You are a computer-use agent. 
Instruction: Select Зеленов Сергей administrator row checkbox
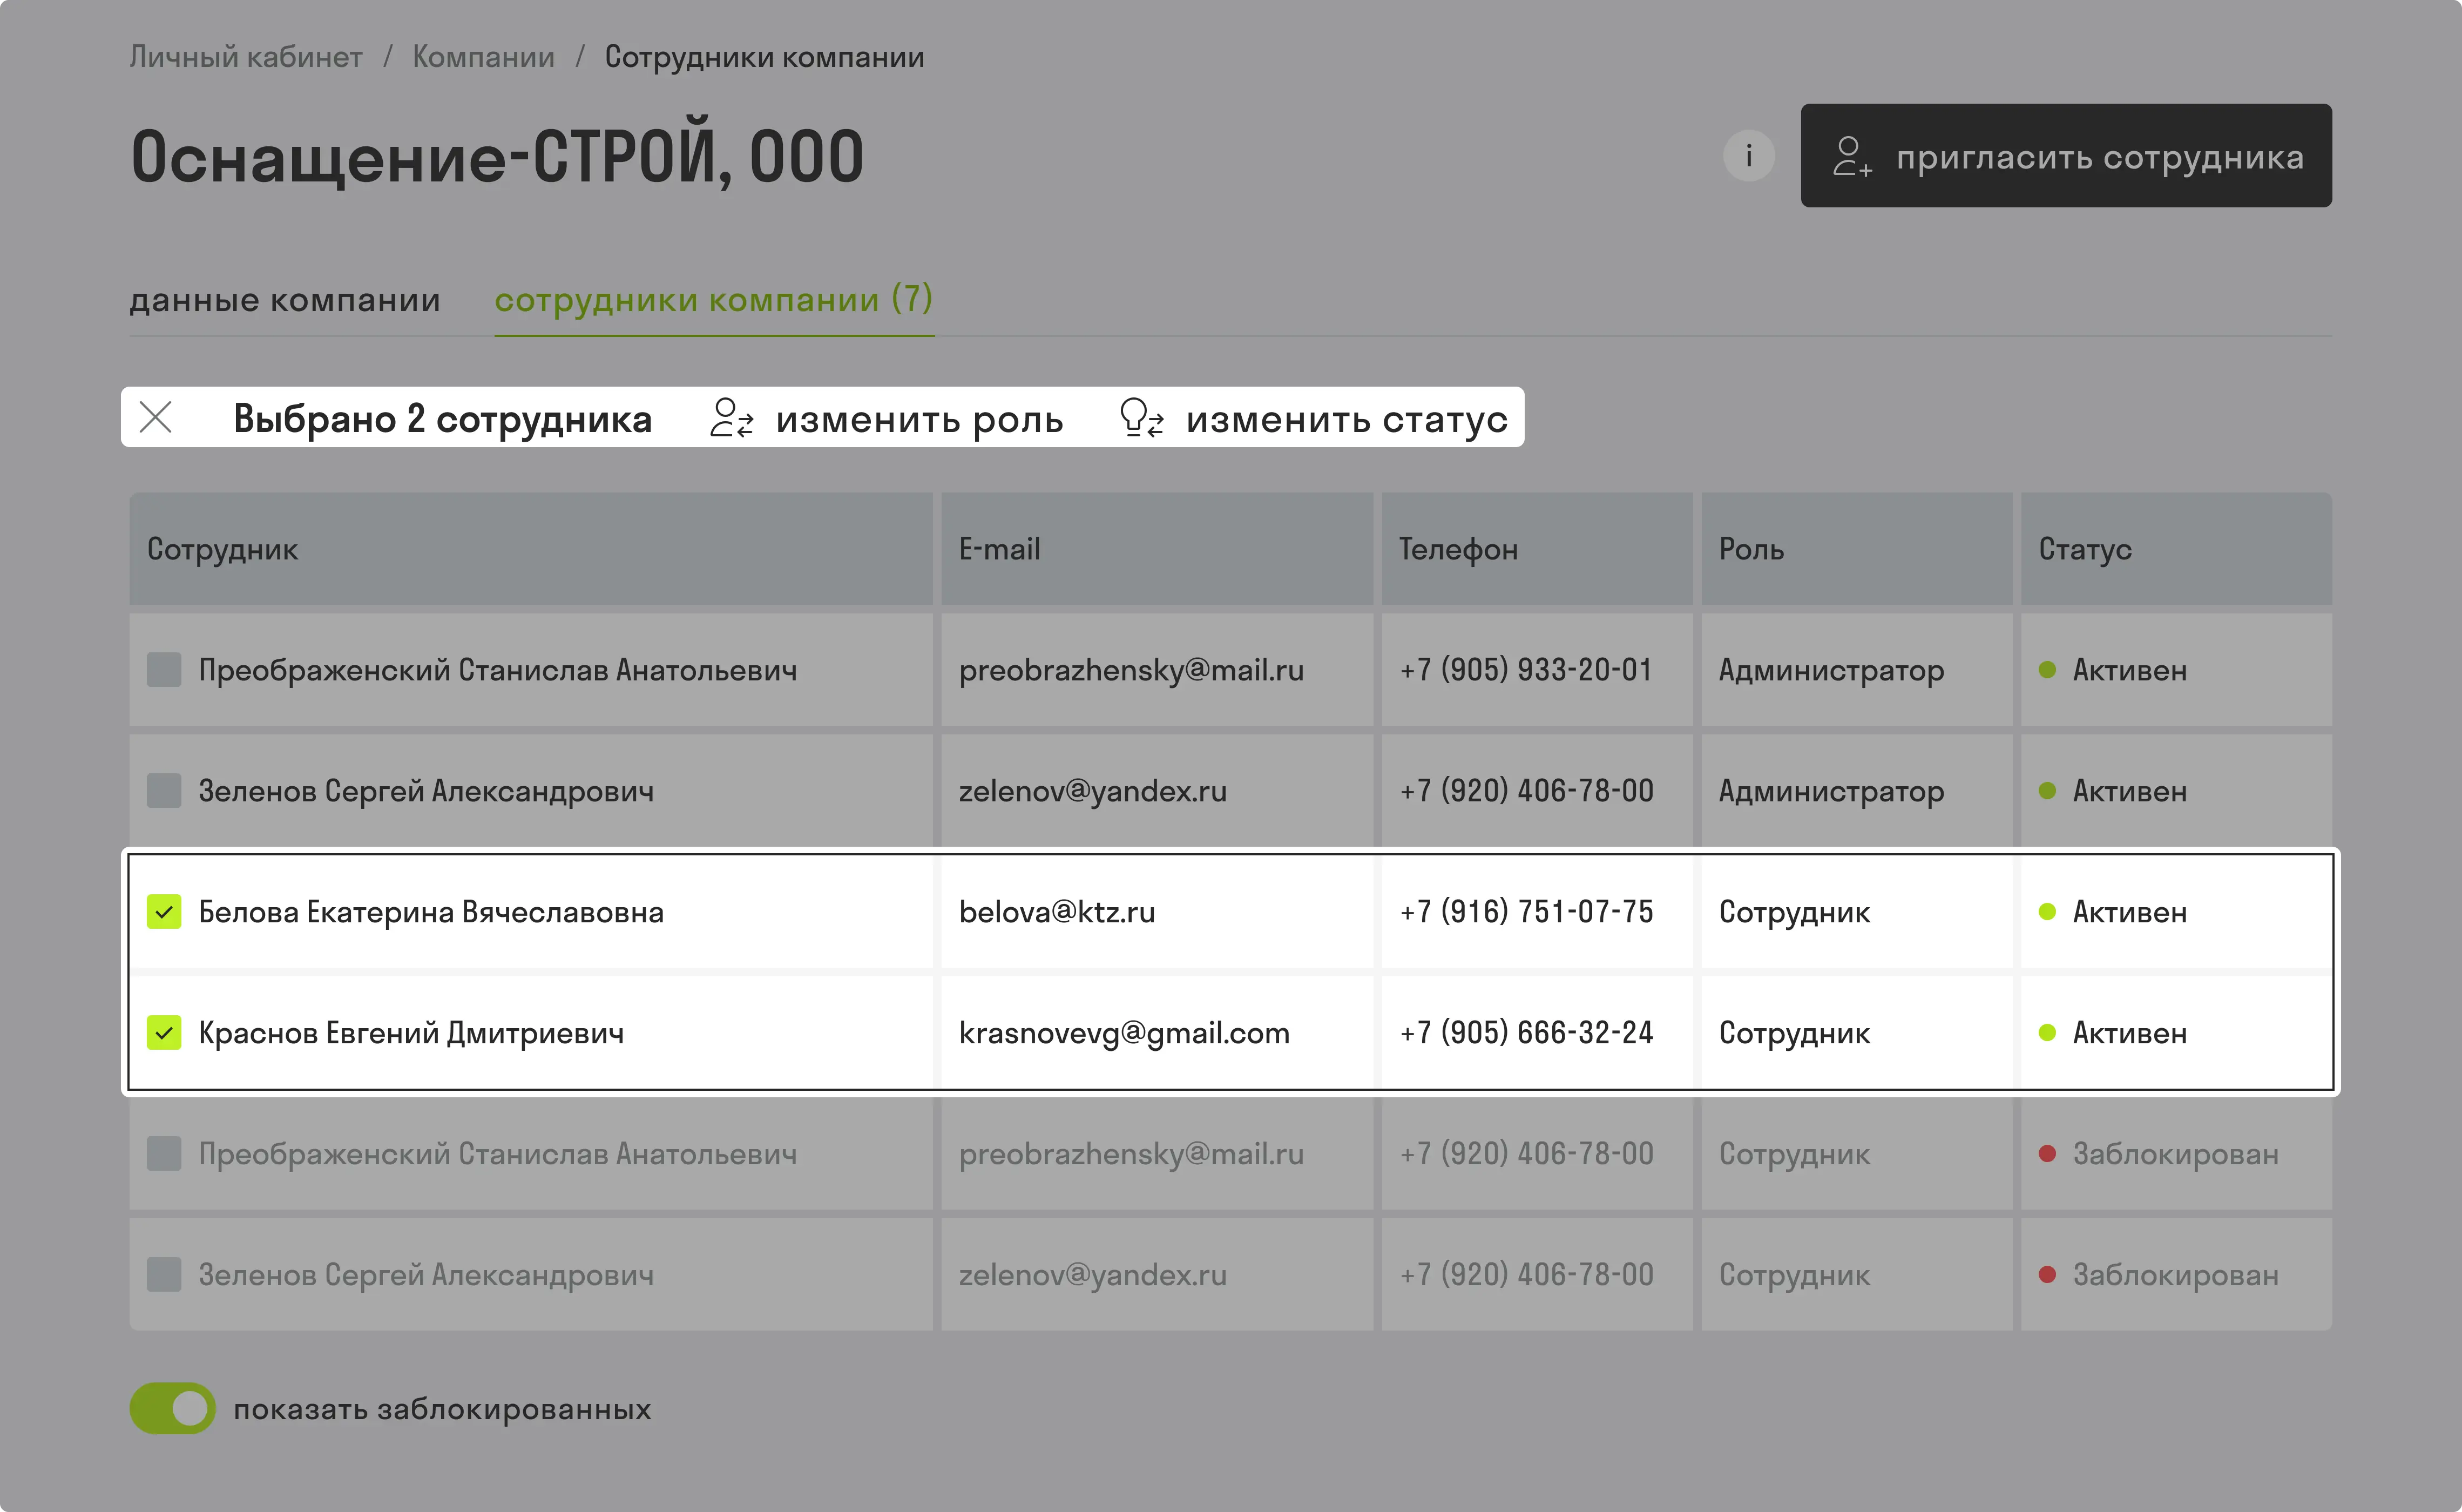point(164,790)
